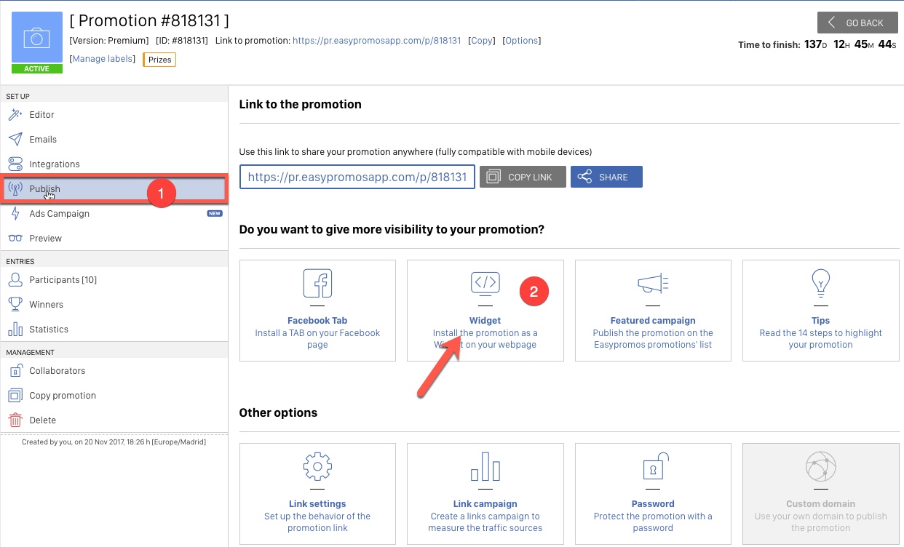Click the Emails paper plane icon
This screenshot has width=904, height=547.
click(x=15, y=140)
